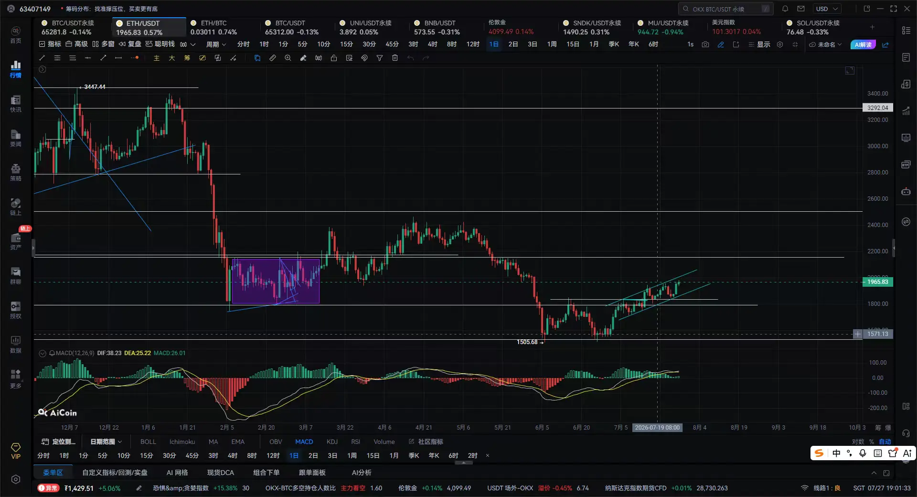The height and width of the screenshot is (497, 917).
Task: Open notifications bell icon
Action: pyautogui.click(x=785, y=9)
